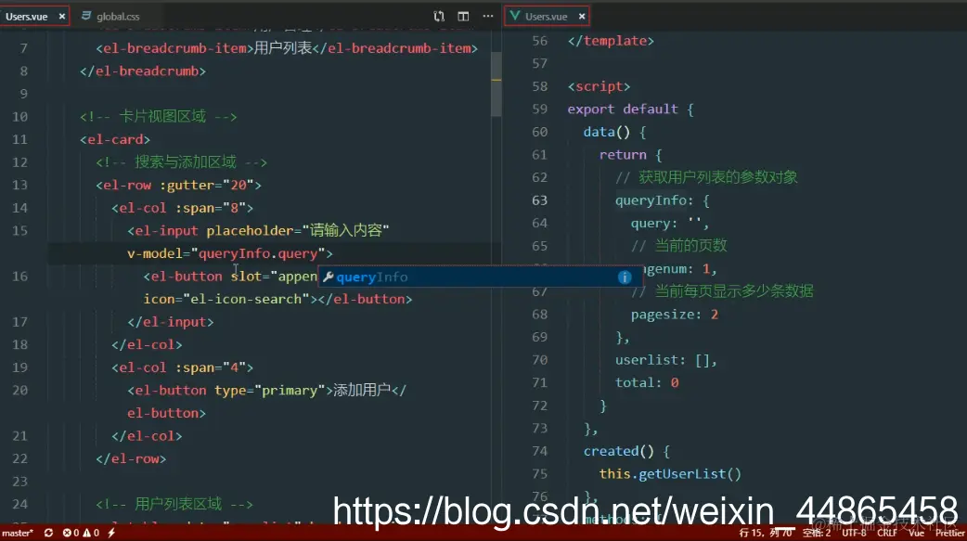
Task: Click the pagesize: 2 line
Action: click(674, 315)
